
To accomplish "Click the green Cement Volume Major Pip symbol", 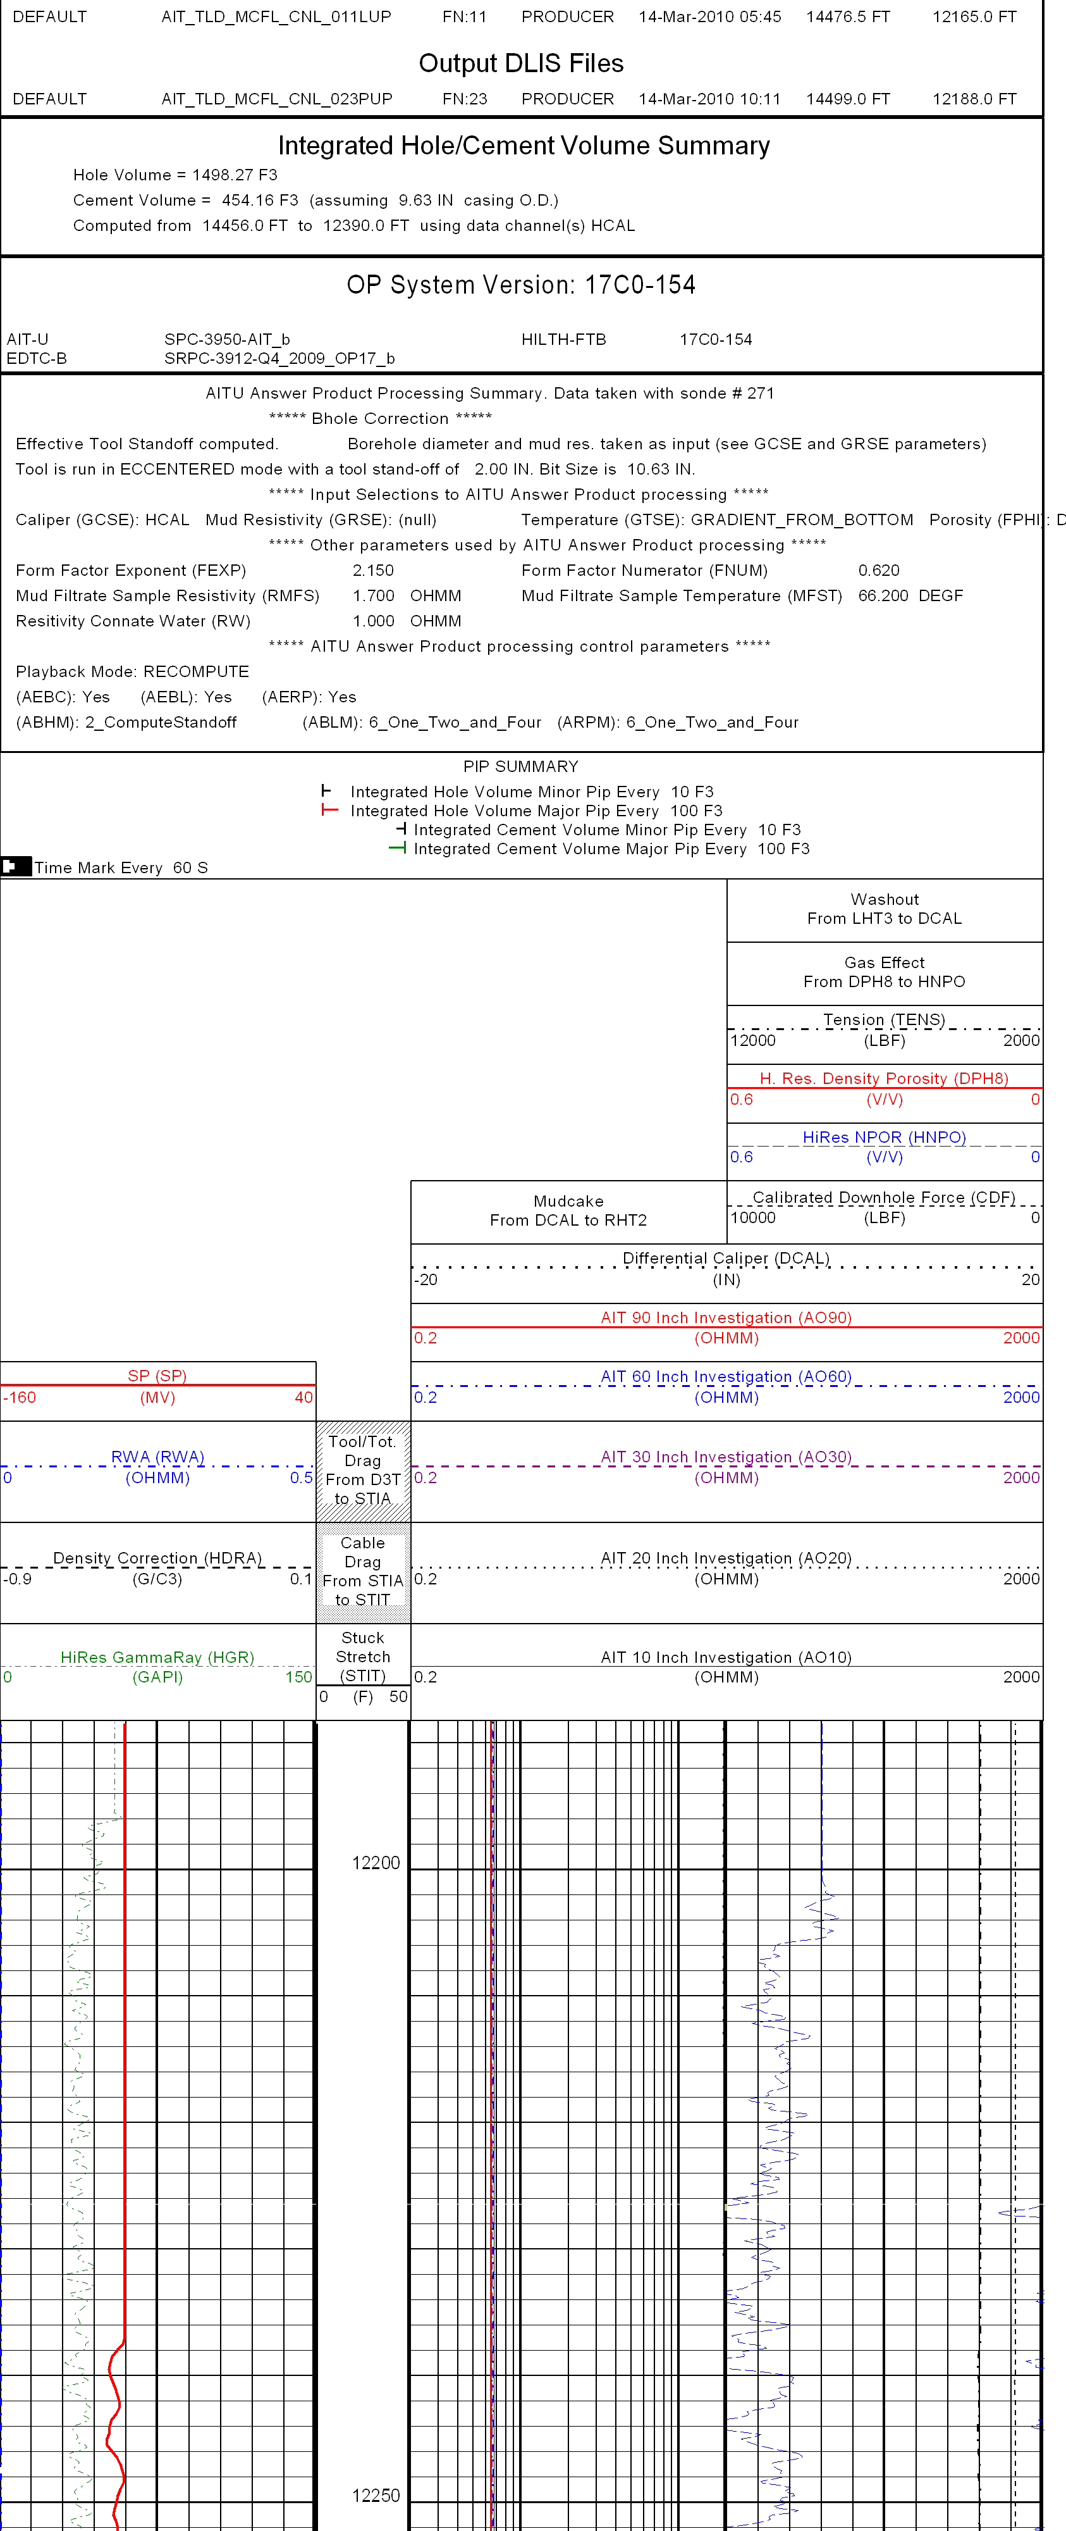I will point(396,848).
